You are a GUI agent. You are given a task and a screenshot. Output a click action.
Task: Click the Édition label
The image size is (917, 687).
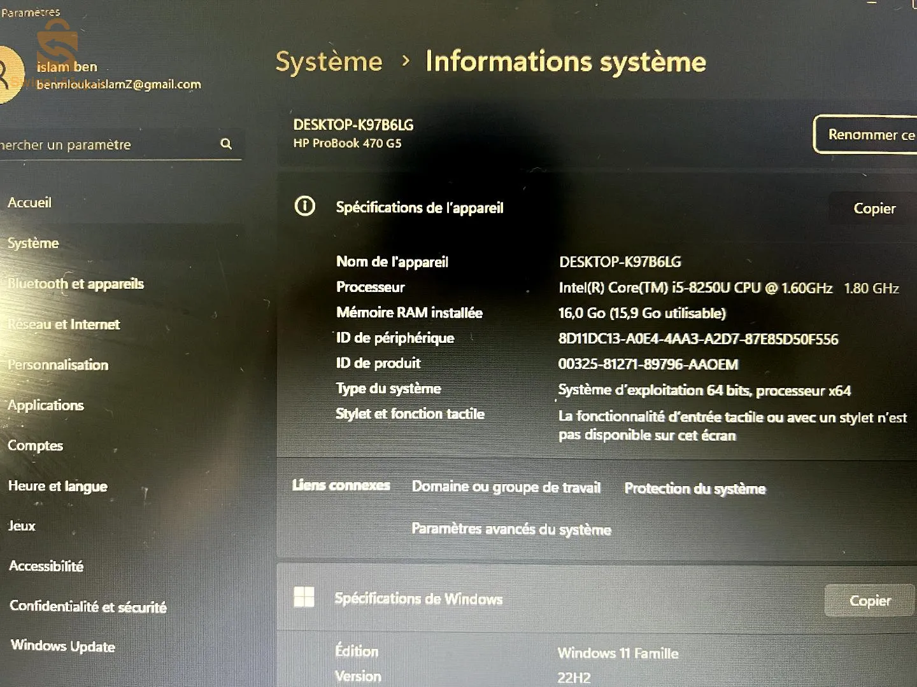(x=357, y=651)
